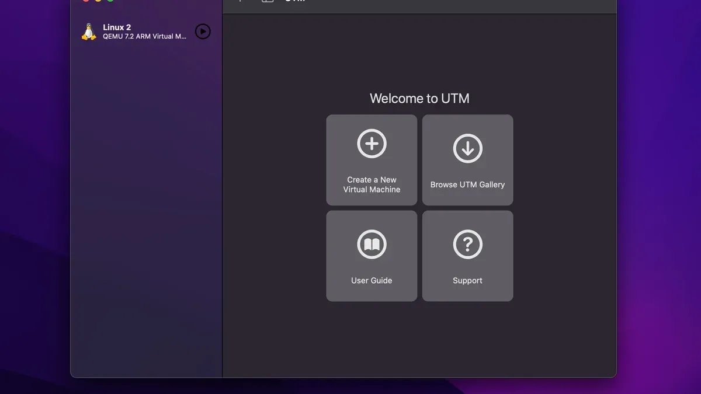Viewport: 701px width, 394px height.
Task: Open the Browse UTM Gallery download tile
Action: [467, 160]
